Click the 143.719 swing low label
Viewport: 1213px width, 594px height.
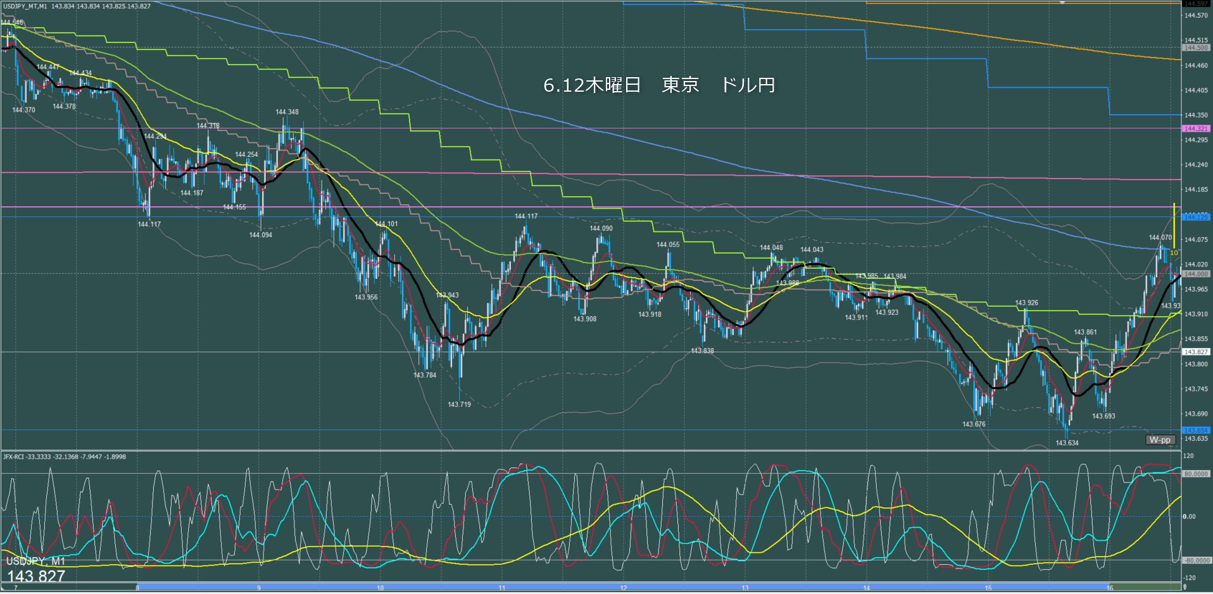click(x=459, y=404)
